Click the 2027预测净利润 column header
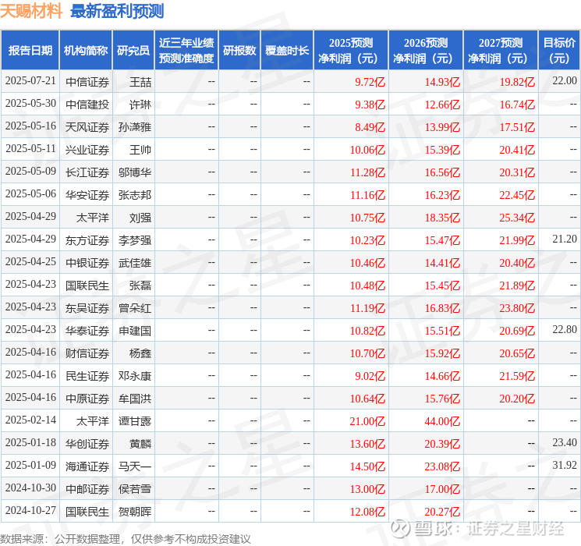This screenshot has width=581, height=546. click(501, 50)
